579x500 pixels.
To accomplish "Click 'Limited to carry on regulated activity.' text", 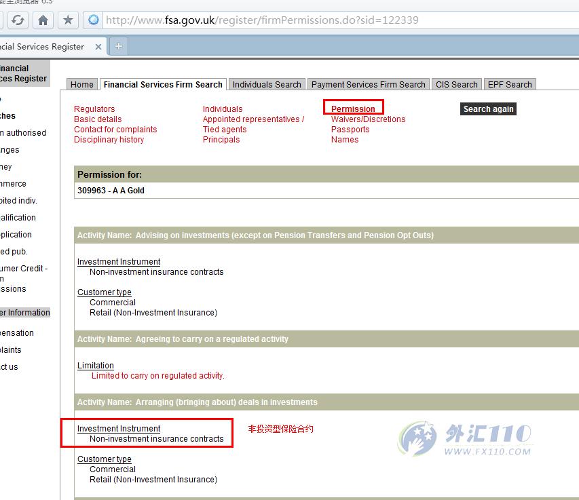I will click(x=158, y=376).
